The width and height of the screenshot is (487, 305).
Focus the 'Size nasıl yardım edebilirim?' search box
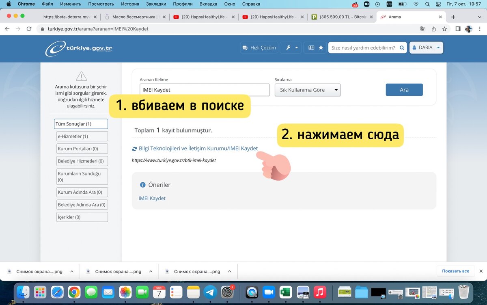point(363,48)
